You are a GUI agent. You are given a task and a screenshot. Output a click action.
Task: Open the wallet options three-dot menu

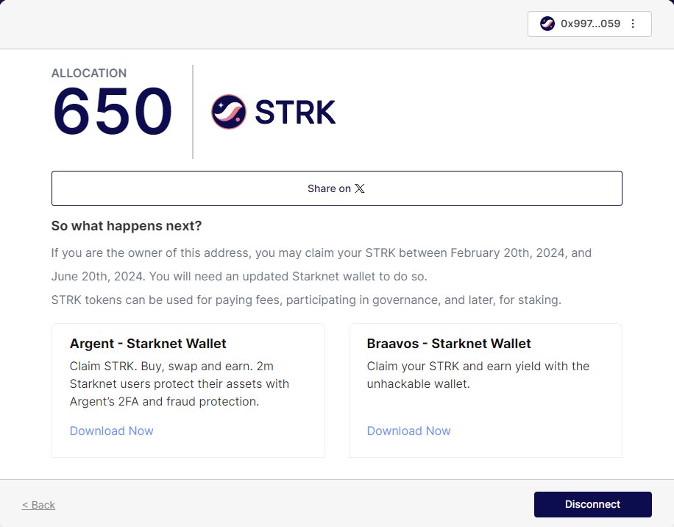[x=633, y=24]
